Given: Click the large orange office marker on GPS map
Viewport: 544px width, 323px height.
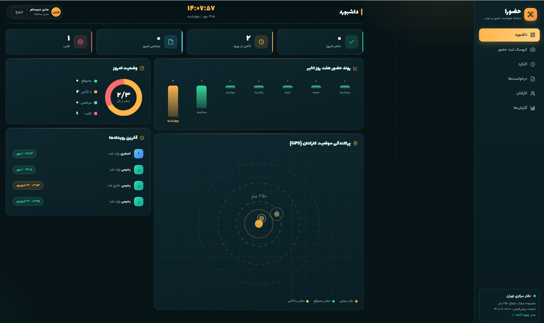Looking at the screenshot, I should pos(259,224).
